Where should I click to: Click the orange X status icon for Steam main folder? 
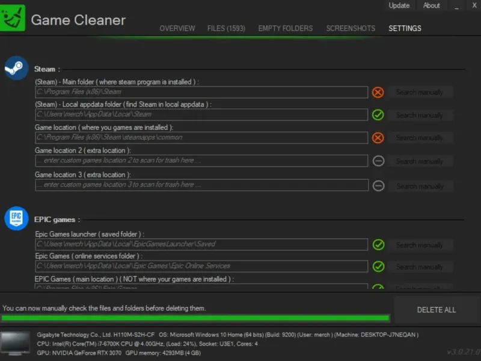378,92
